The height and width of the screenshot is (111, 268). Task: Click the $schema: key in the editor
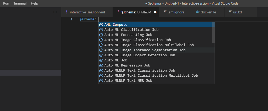(x=88, y=19)
